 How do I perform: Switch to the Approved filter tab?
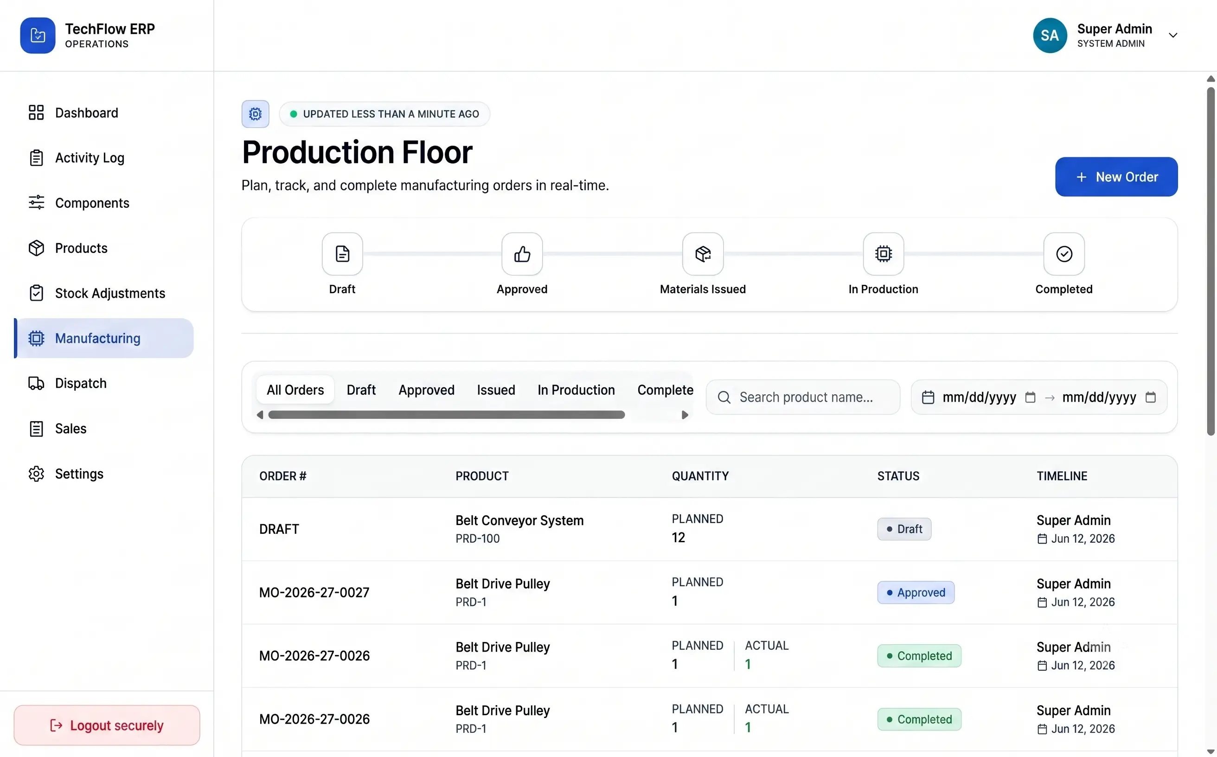coord(427,390)
